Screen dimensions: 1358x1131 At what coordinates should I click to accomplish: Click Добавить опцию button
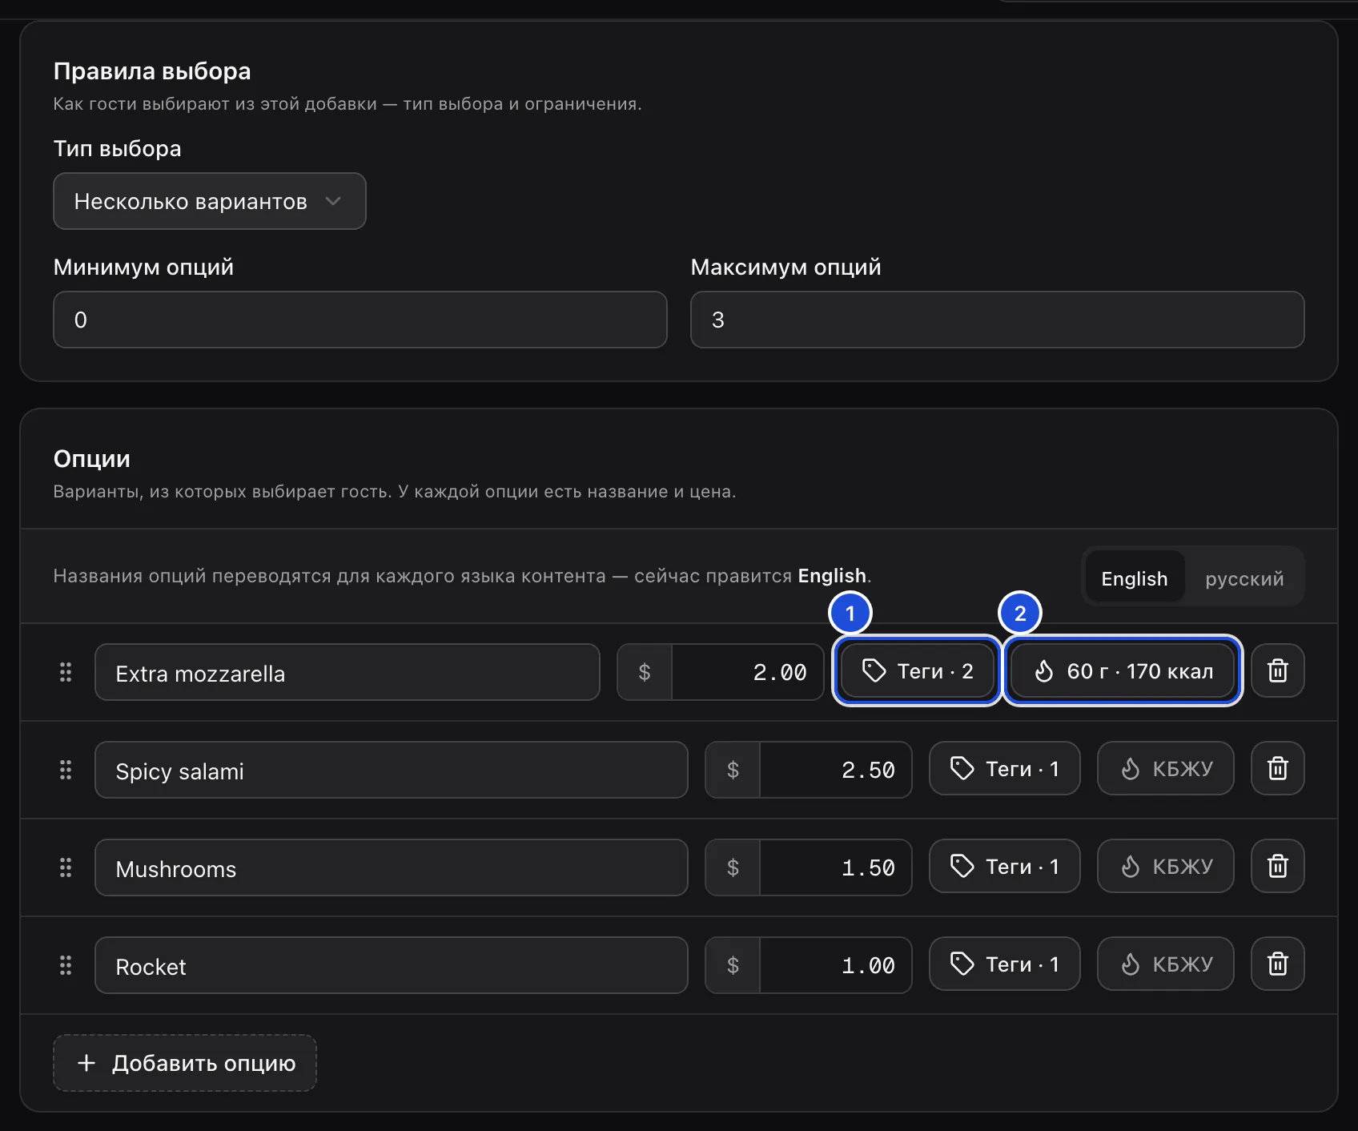point(185,1063)
